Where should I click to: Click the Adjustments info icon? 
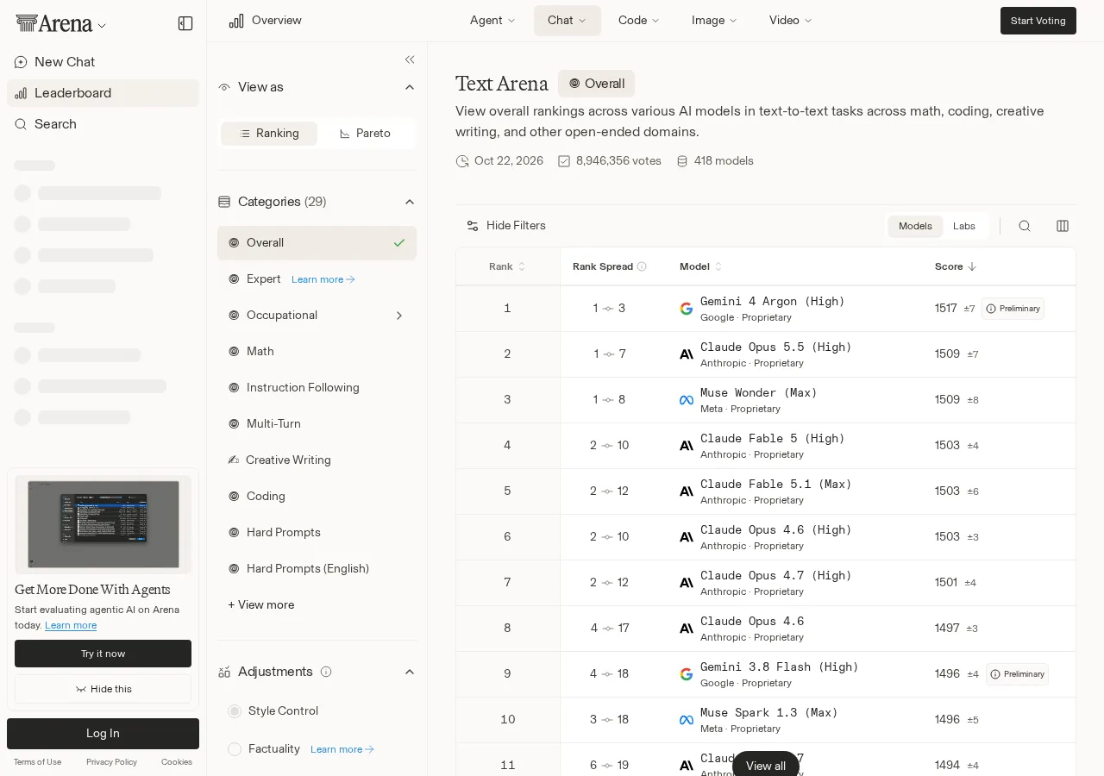click(326, 672)
